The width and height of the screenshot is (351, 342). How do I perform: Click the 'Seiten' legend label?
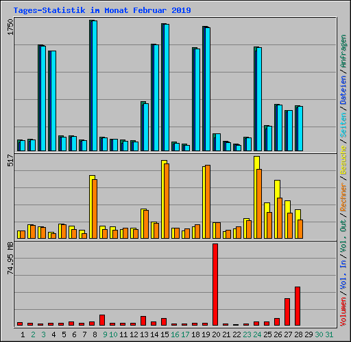coord(343,125)
